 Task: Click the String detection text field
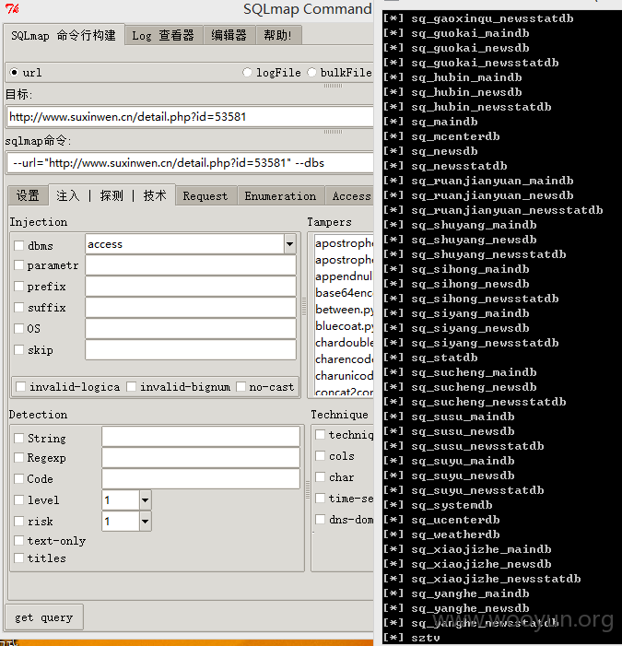point(201,437)
